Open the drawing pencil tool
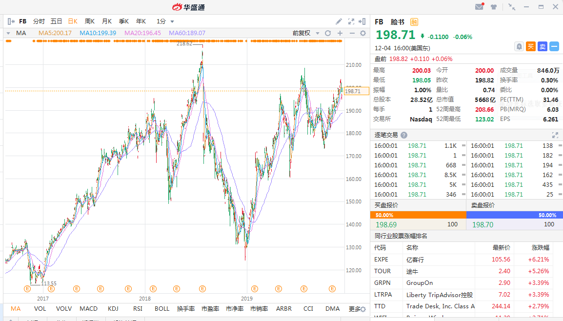563x321 pixels. (x=339, y=21)
